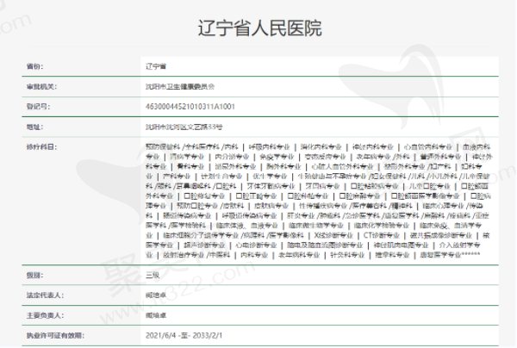The image size is (517, 348).
Task: Click 神经内科专业 in the department list
Action: [x=373, y=147]
